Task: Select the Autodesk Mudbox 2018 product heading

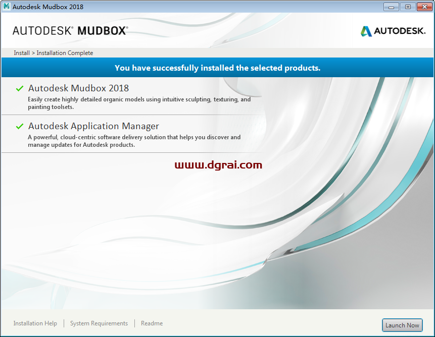Action: coord(78,88)
